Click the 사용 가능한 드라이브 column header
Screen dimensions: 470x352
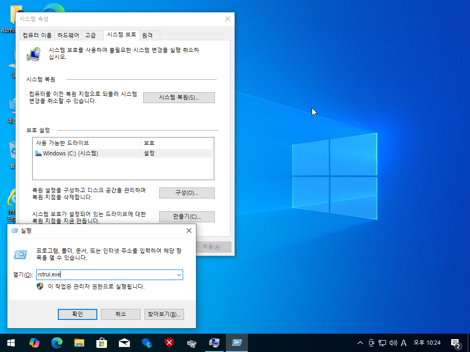click(87, 143)
